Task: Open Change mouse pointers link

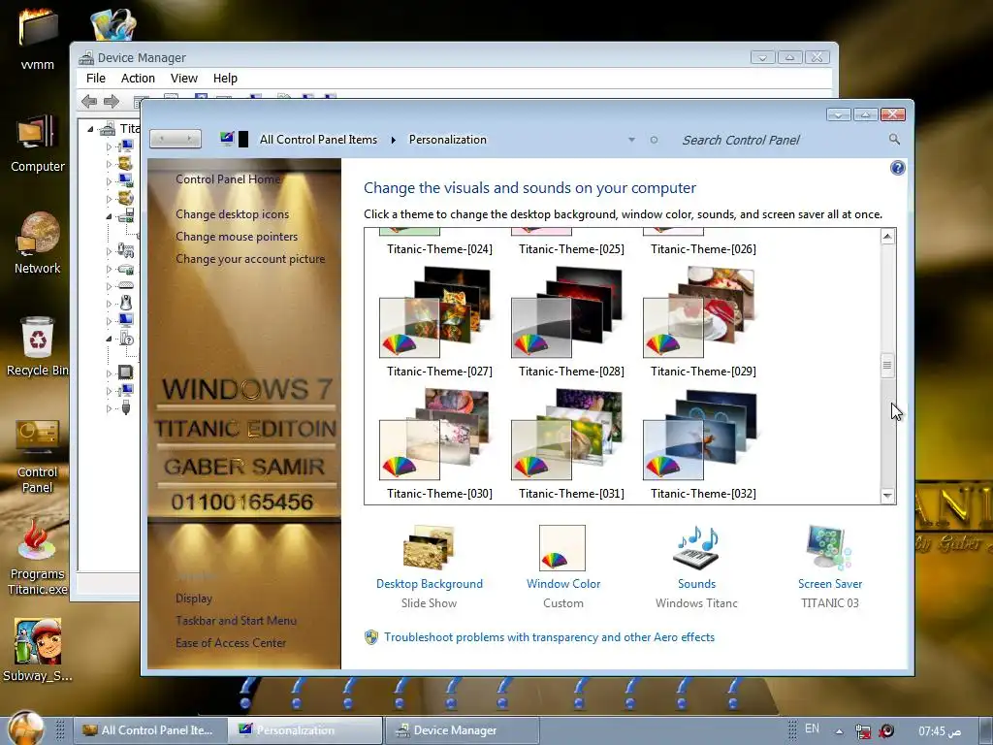Action: 237,237
